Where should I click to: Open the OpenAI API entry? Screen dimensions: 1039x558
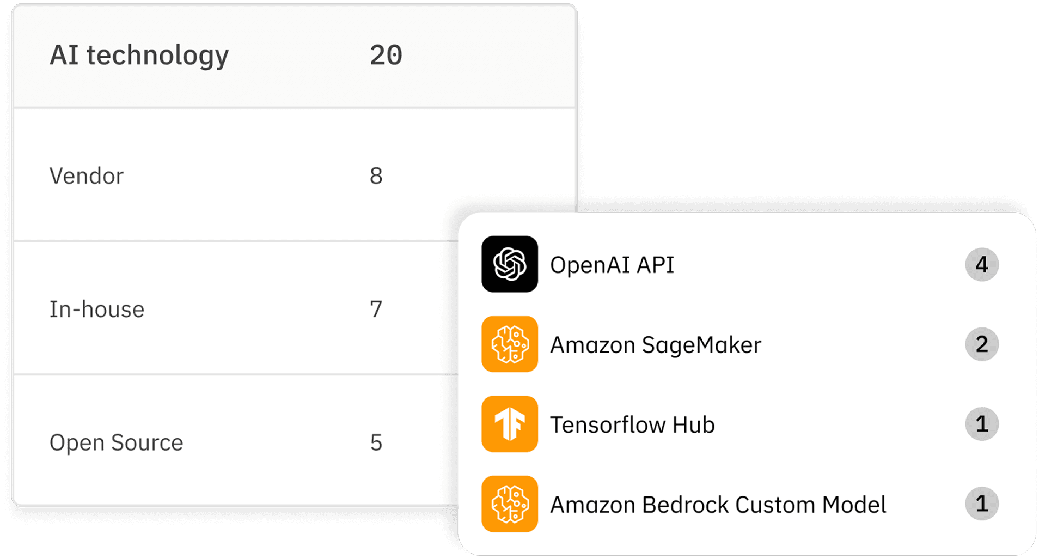point(612,265)
